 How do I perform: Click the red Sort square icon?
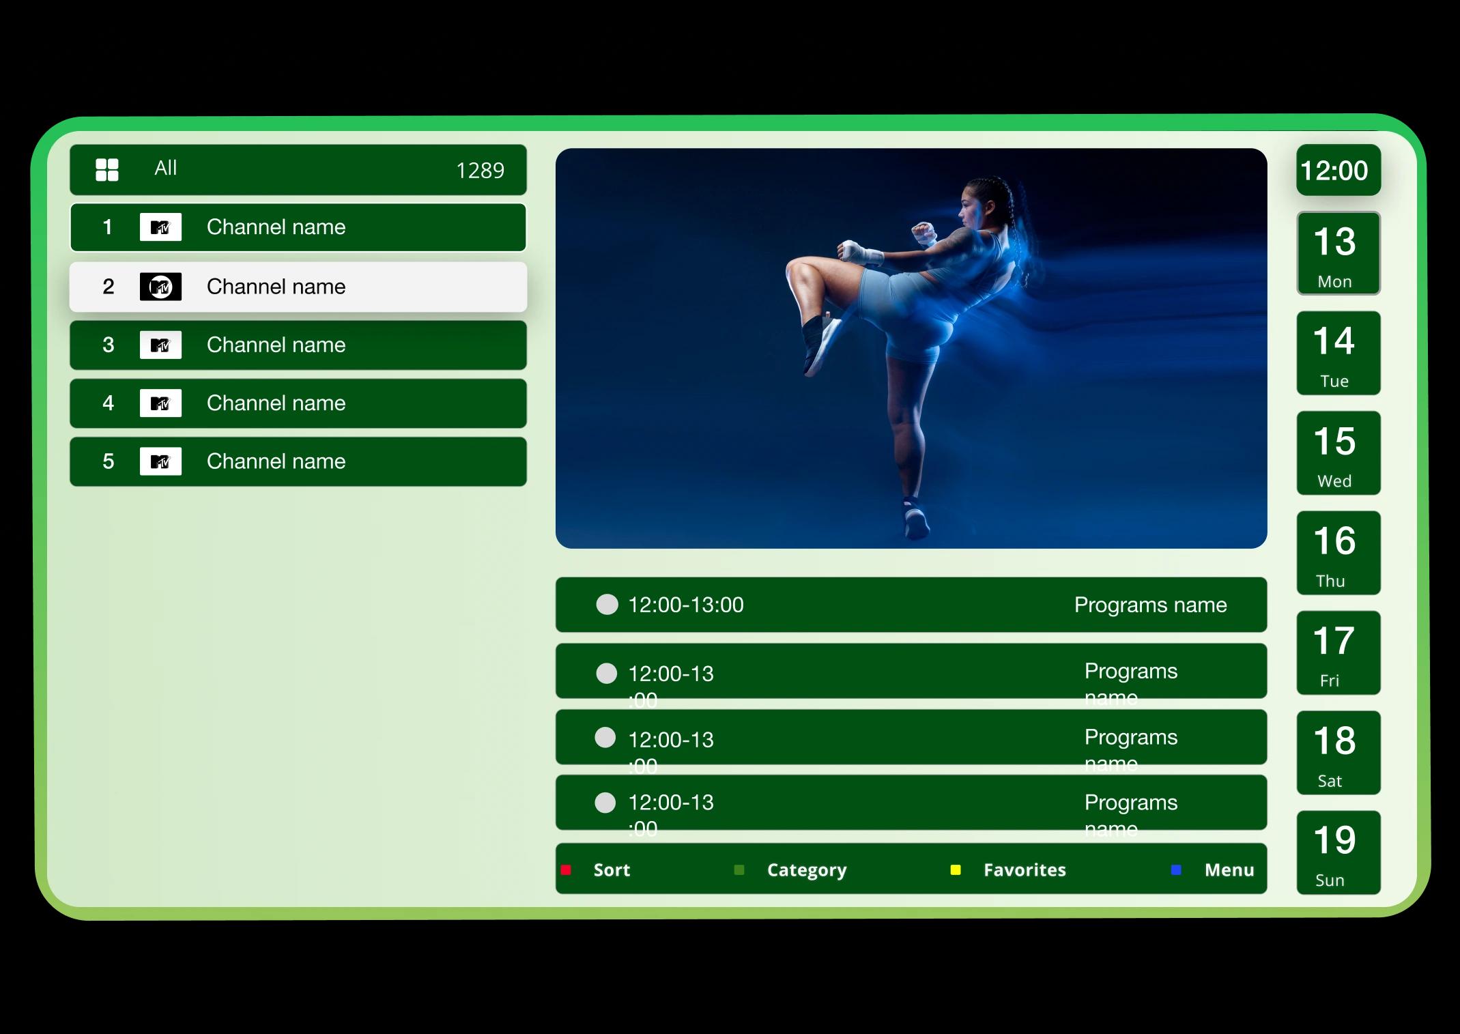[x=565, y=870]
